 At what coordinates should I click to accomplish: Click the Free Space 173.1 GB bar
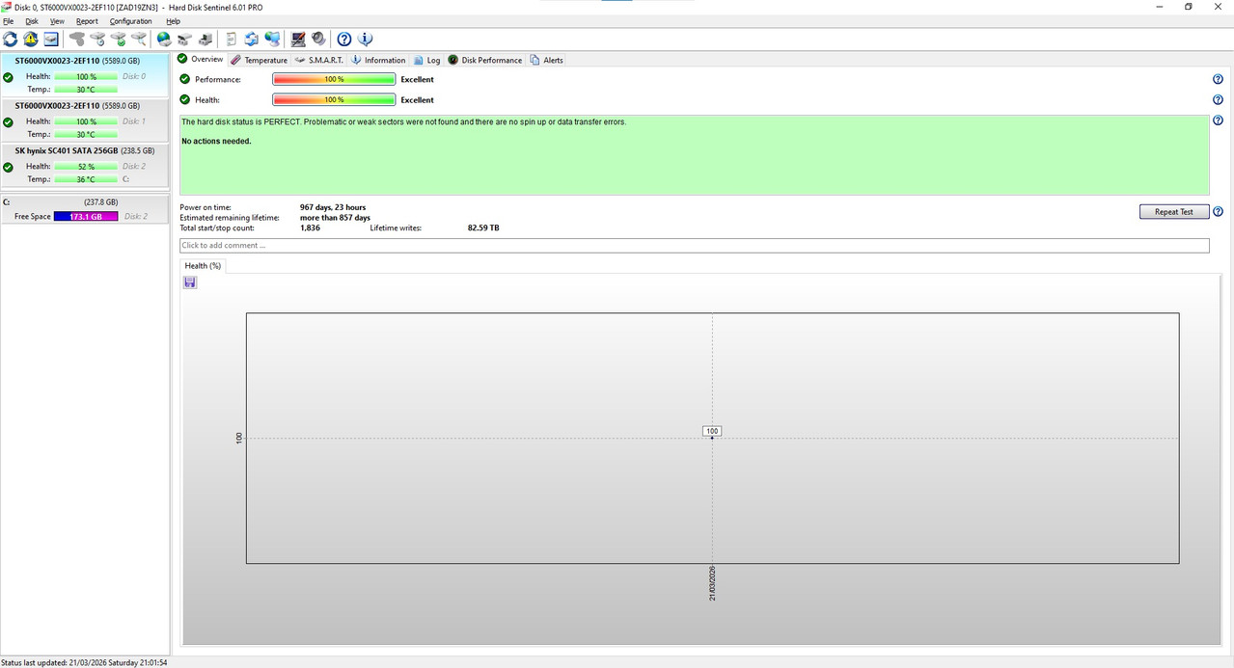click(86, 216)
